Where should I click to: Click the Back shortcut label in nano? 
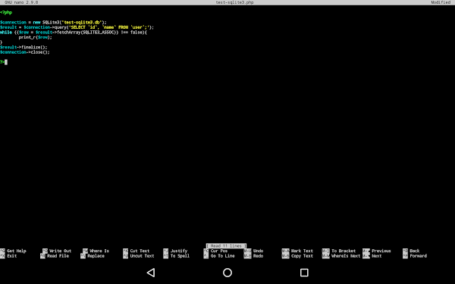pyautogui.click(x=414, y=251)
